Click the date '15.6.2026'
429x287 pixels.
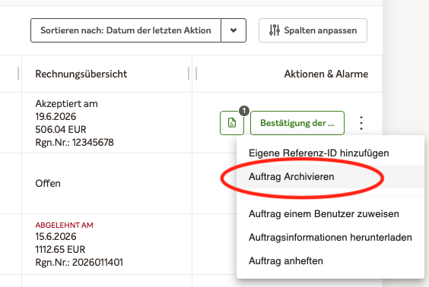[56, 236]
